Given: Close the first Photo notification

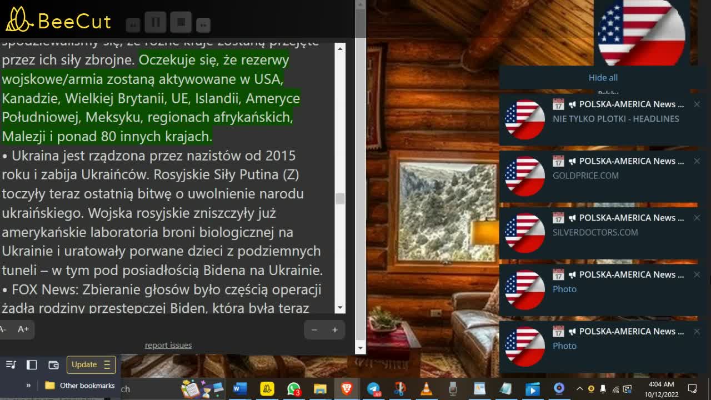Looking at the screenshot, I should click(697, 274).
